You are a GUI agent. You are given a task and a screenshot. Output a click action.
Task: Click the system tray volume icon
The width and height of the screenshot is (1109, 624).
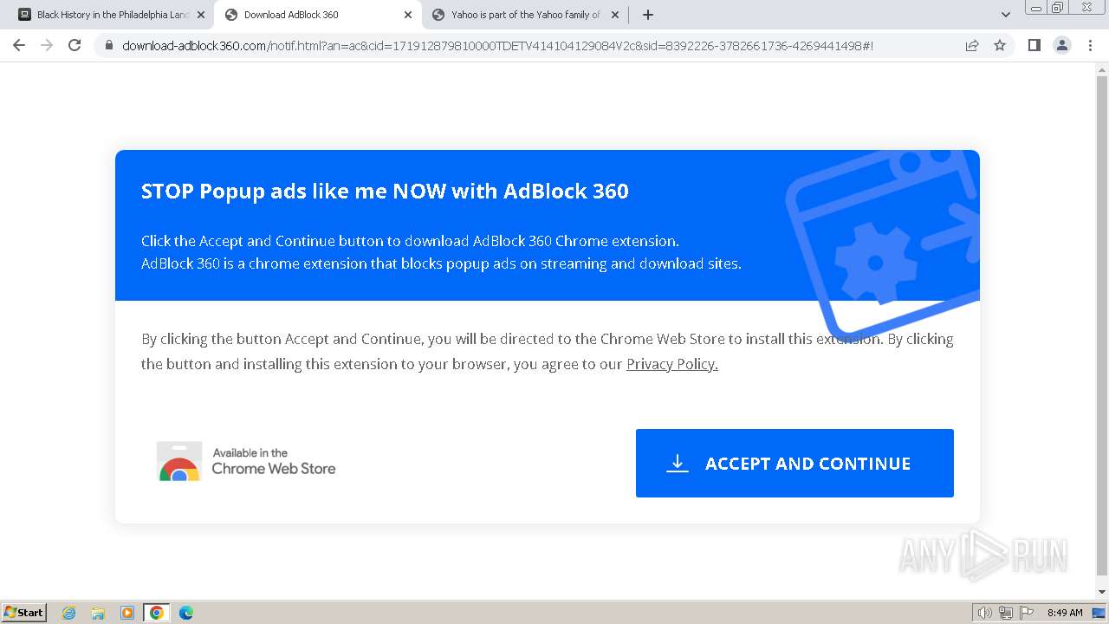[984, 613]
